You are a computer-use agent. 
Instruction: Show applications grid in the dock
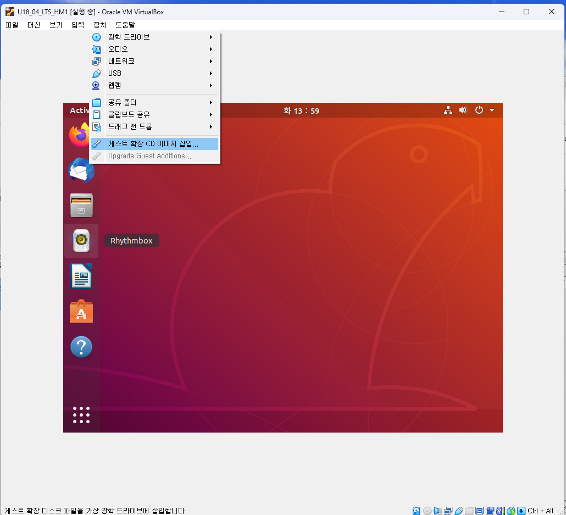click(81, 415)
